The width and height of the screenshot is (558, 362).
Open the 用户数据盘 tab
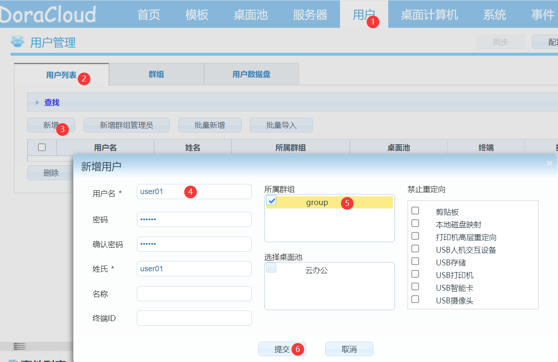click(x=251, y=73)
